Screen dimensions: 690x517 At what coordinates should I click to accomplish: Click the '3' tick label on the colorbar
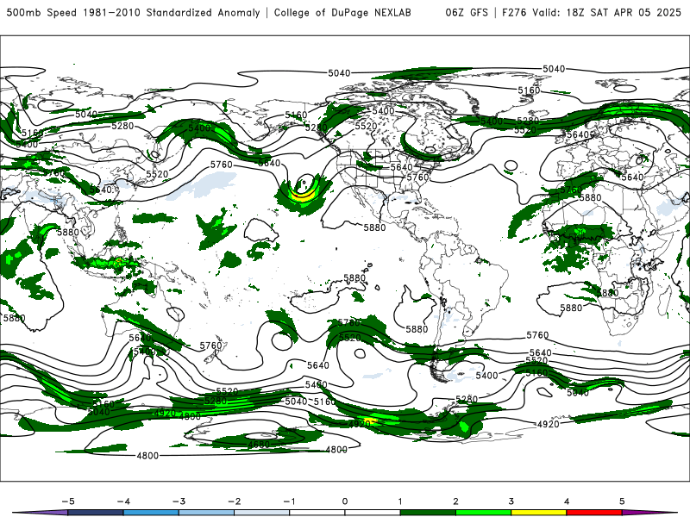[511, 501]
